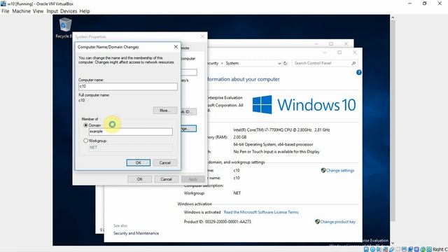448x252 pixels.
Task: Click the VirtualBox scrollbar down arrow
Action: 393,243
